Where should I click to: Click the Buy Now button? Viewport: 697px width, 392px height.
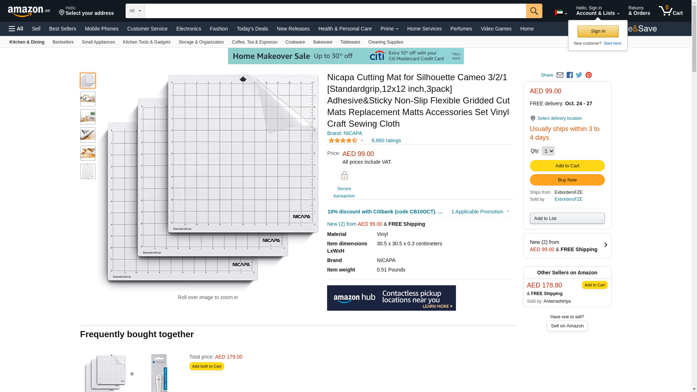click(567, 180)
